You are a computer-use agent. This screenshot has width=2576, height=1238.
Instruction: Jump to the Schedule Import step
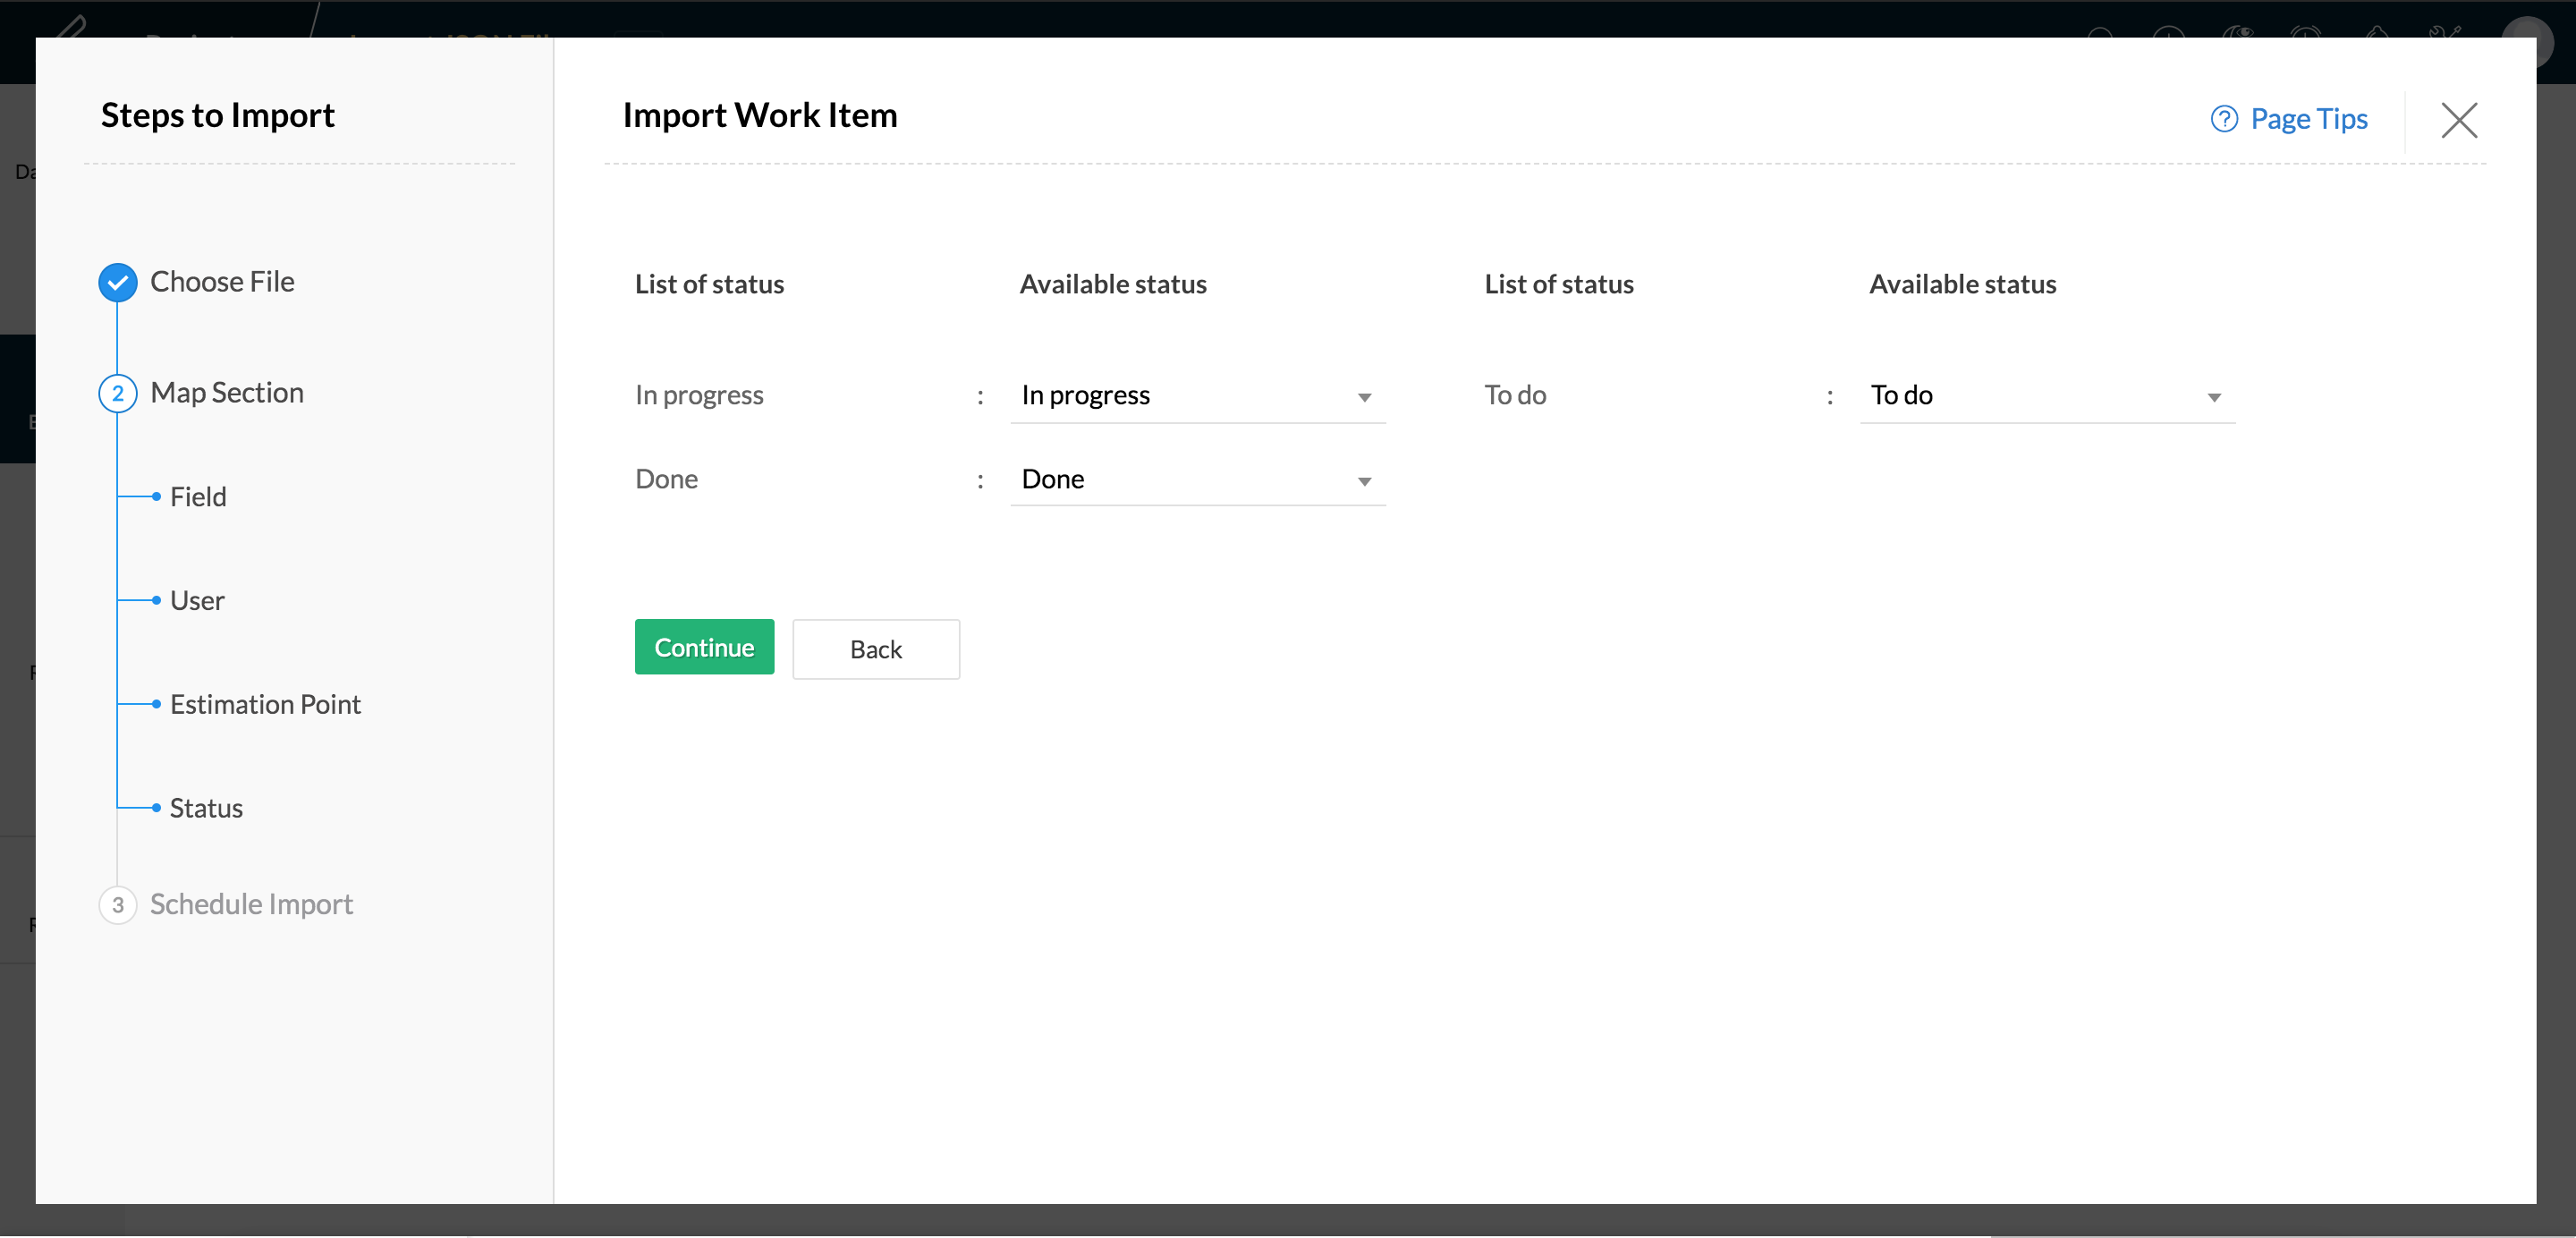[251, 905]
